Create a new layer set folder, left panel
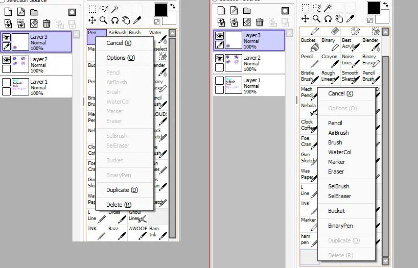Image resolution: width=418 pixels, height=268 pixels. pyautogui.click(x=34, y=12)
